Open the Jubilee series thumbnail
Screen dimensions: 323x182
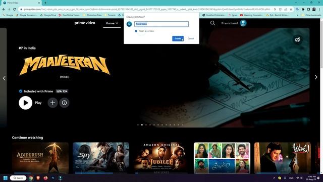coord(161,158)
